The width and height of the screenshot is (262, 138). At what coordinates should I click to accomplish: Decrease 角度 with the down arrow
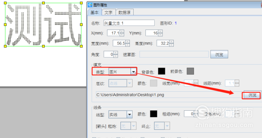115,56
